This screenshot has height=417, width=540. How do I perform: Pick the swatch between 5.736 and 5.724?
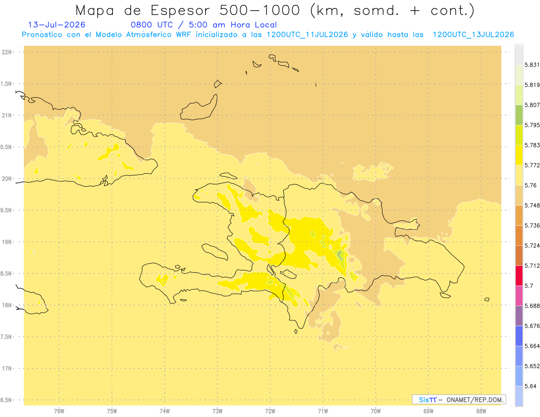coord(519,235)
